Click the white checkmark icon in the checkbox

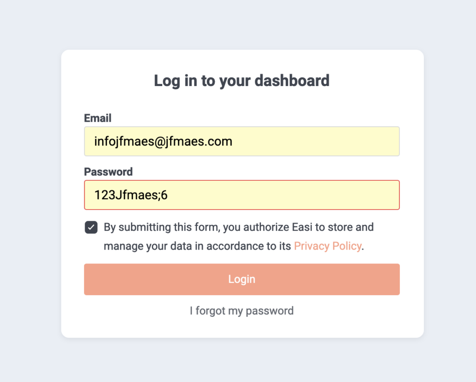(x=91, y=228)
